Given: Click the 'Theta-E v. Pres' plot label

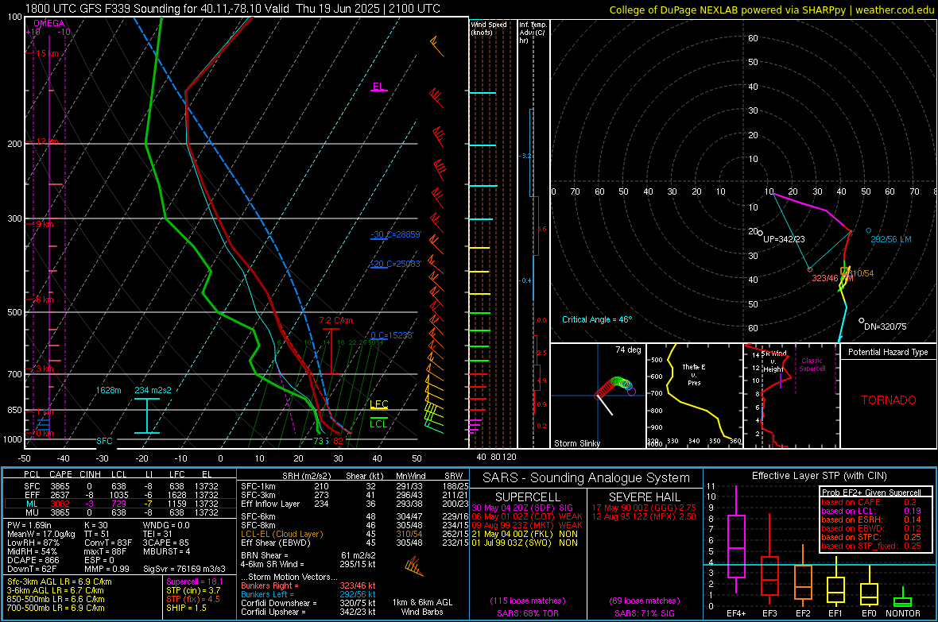Looking at the screenshot, I should click(x=694, y=374).
